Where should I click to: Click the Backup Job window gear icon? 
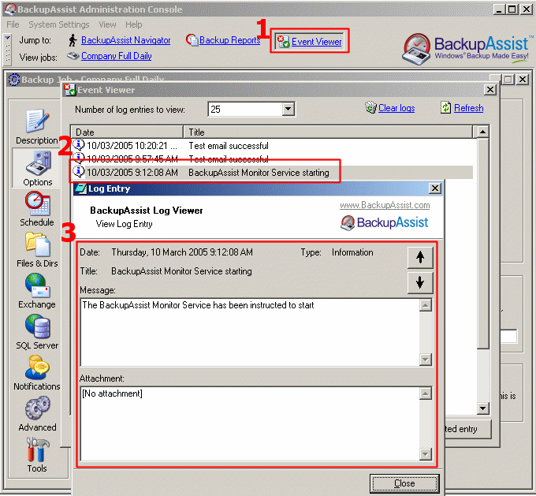(x=14, y=80)
